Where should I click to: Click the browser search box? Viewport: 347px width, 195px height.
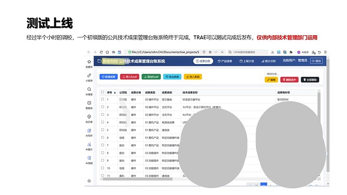[248, 52]
